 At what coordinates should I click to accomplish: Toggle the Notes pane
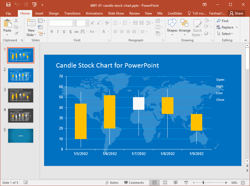[x=112, y=183]
